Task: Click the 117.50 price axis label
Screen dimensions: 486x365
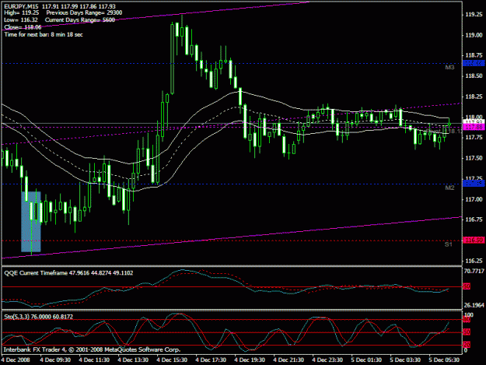Action: point(474,158)
